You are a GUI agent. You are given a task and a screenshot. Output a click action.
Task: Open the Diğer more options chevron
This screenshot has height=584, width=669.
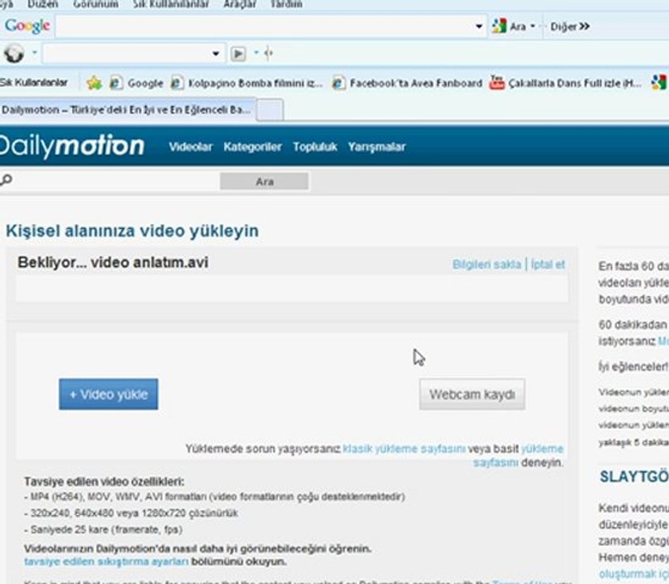click(585, 27)
